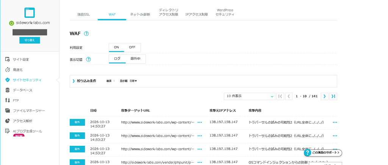Open the ネットde診断 tab
The width and height of the screenshot is (388, 165).
(140, 14)
